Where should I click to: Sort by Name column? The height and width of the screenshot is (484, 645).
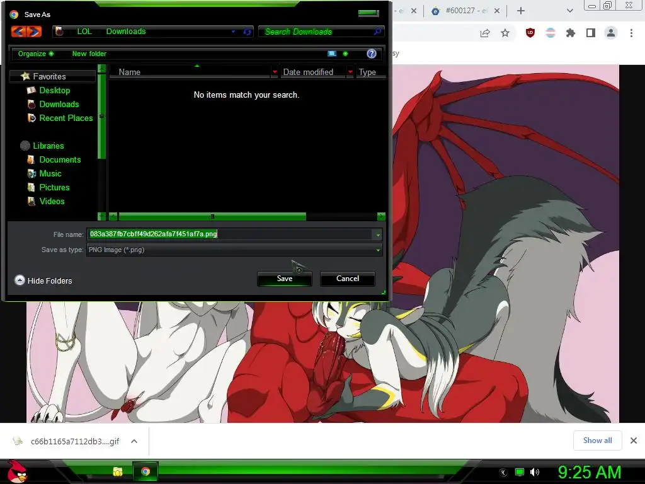129,72
